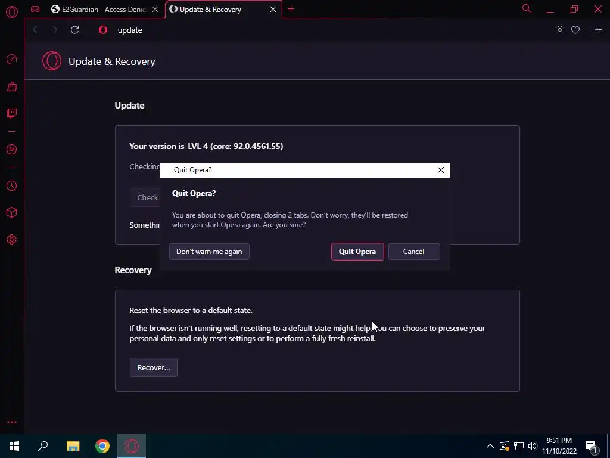Search tabs with magnifier icon
Image resolution: width=610 pixels, height=458 pixels.
527,8
